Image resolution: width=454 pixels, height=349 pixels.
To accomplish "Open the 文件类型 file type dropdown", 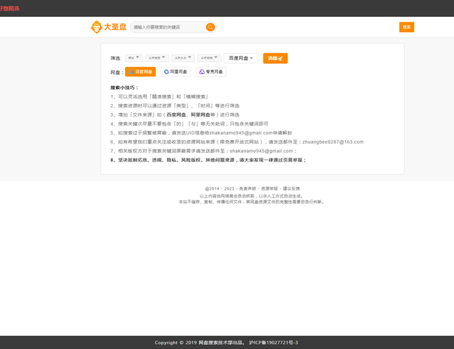I will coord(157,58).
